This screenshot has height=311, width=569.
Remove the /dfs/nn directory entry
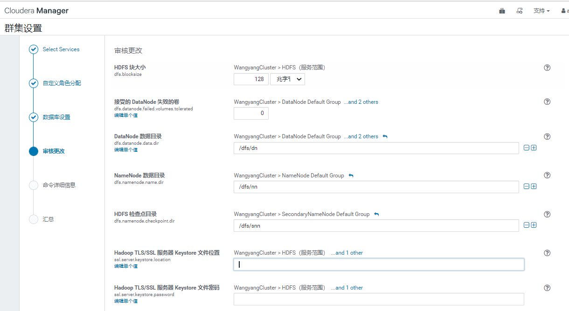coord(527,186)
